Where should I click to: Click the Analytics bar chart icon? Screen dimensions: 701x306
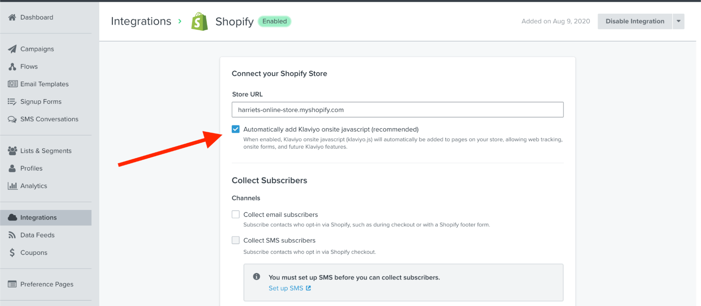pos(12,186)
